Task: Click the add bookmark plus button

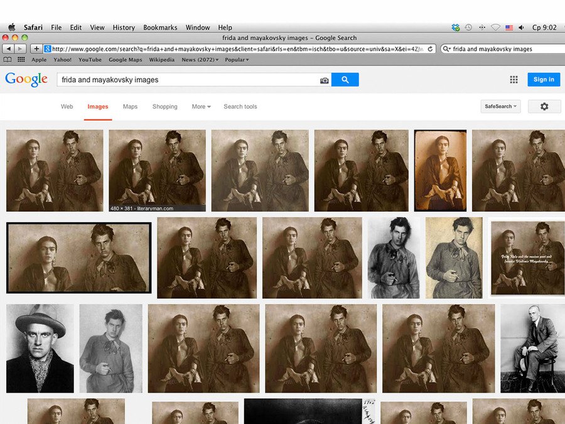Action: pos(36,49)
